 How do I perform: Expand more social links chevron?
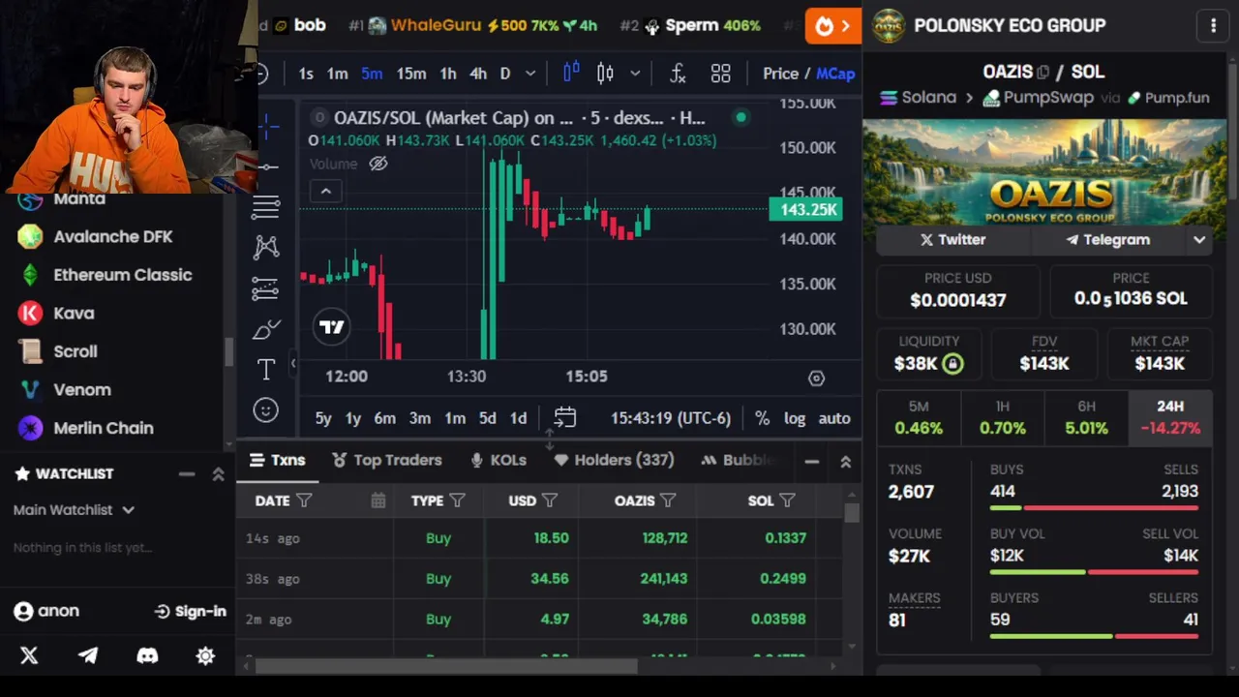tap(1199, 240)
